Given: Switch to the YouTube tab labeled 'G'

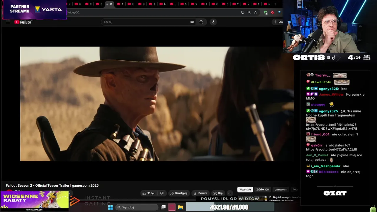Looking at the screenshot, I should (204, 4).
